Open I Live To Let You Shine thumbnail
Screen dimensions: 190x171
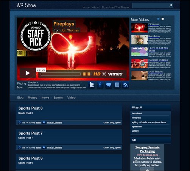pyautogui.click(x=139, y=52)
